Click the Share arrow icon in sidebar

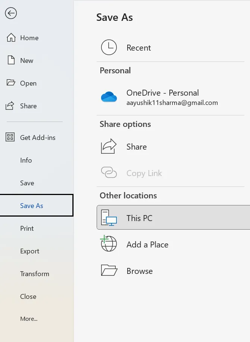tap(10, 106)
